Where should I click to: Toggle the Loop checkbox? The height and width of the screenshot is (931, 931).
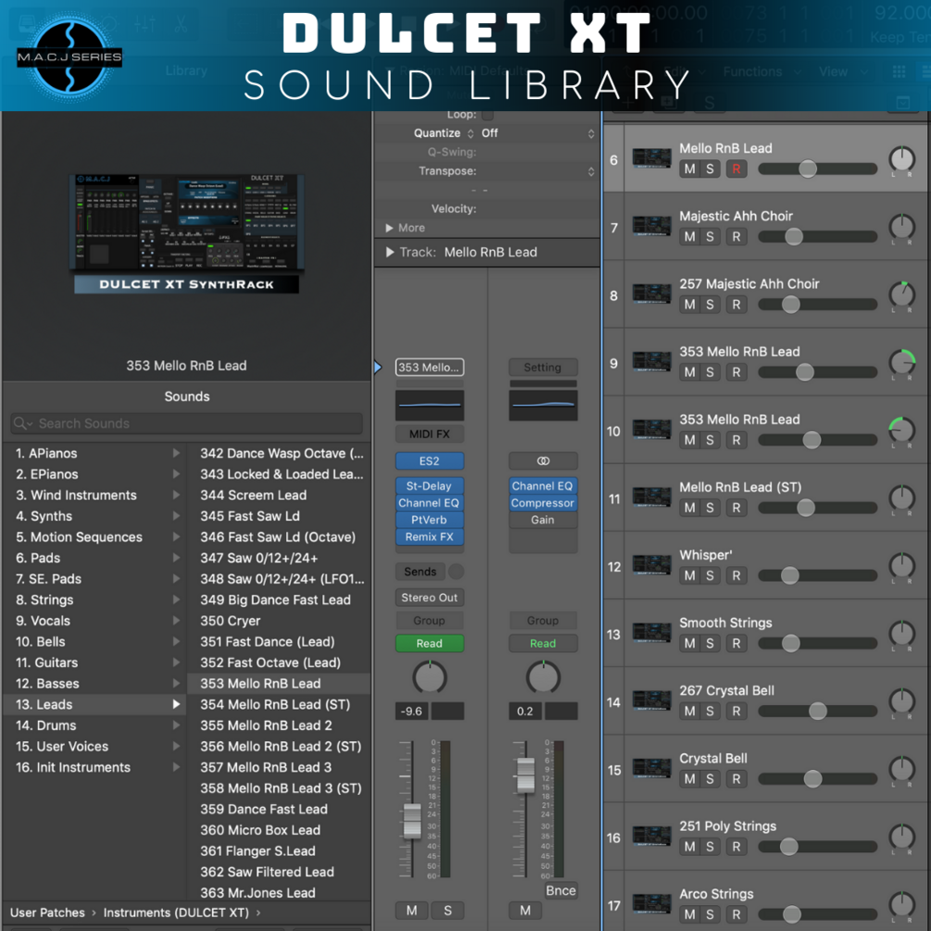(487, 115)
